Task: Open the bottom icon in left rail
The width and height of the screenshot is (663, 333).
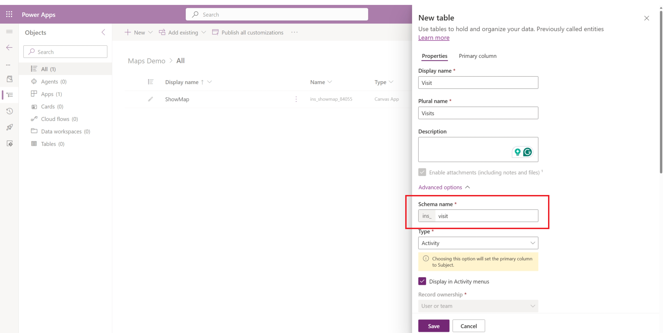Action: pyautogui.click(x=10, y=143)
